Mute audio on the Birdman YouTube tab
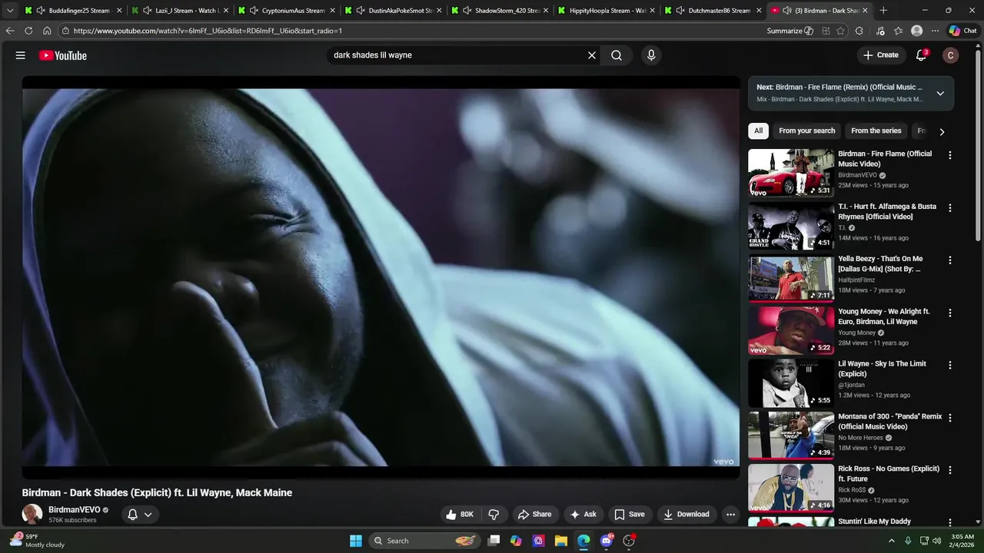Viewport: 984px width, 553px height. [787, 11]
